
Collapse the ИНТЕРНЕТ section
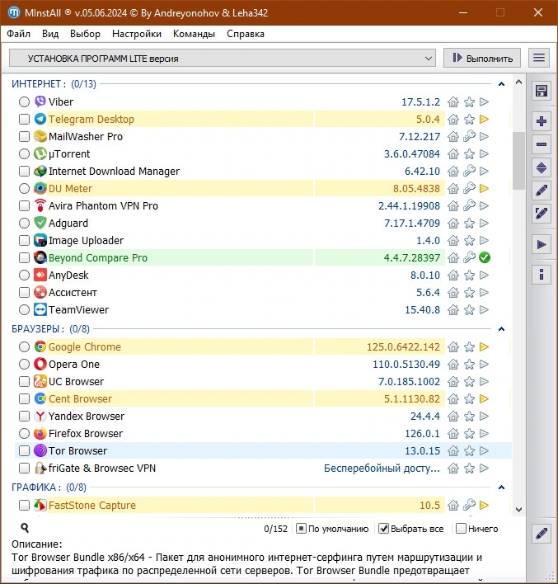[501, 84]
